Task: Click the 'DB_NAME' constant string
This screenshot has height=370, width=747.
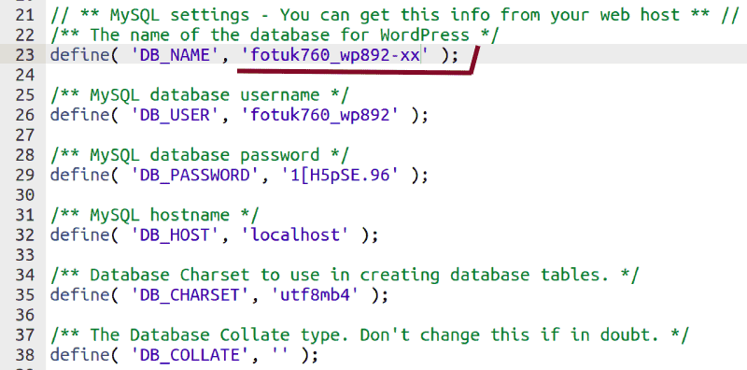Action: [x=175, y=55]
